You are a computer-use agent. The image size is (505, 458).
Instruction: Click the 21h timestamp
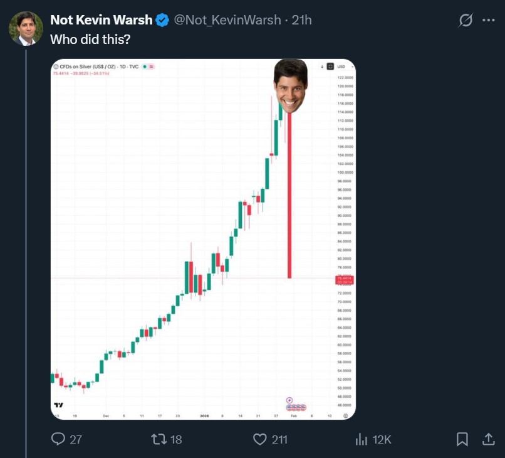(302, 20)
